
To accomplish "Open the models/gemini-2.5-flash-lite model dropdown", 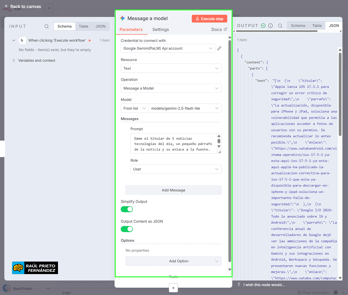I will click(x=185, y=108).
